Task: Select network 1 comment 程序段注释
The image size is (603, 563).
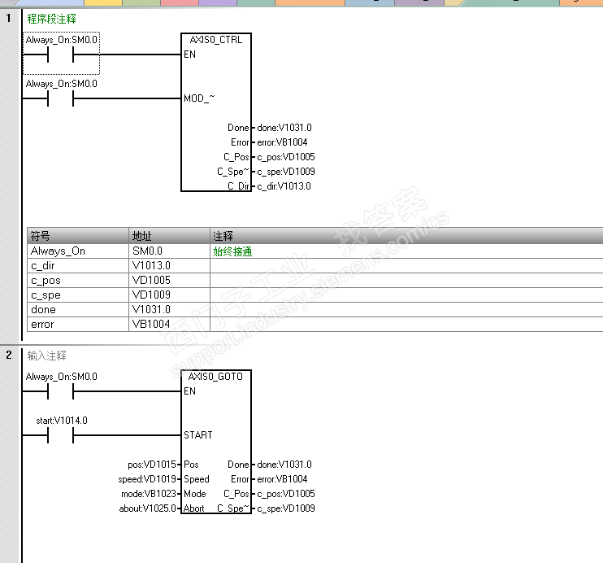Action: 51,19
